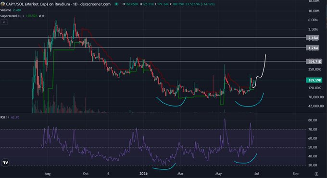Click the H176.31K high value in header
This screenshot has height=178, width=327.
click(147, 4)
